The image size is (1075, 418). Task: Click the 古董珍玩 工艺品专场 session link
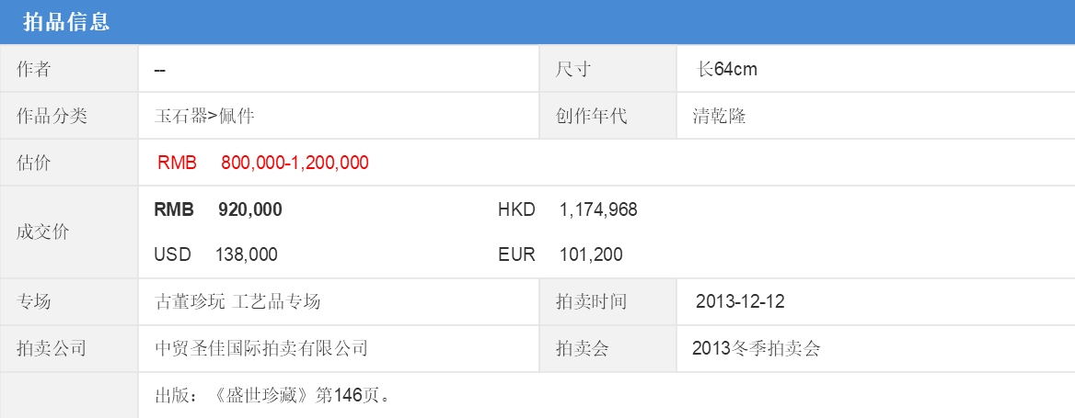[x=237, y=302]
